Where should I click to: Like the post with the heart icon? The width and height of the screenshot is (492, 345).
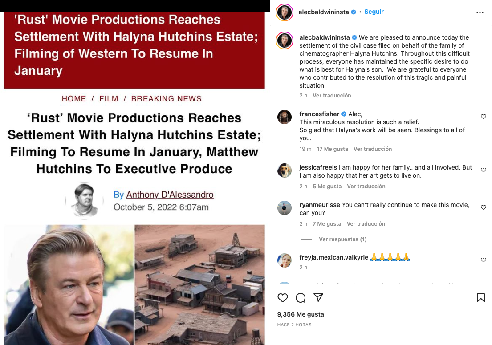[282, 298]
